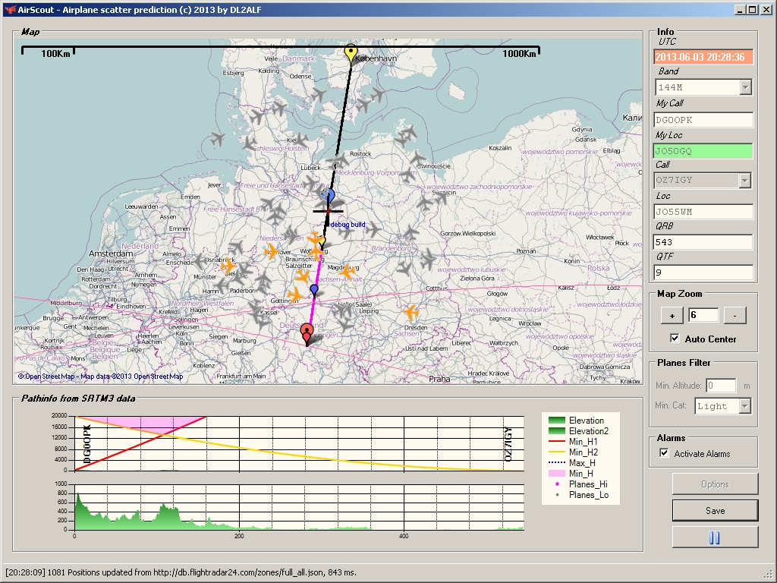This screenshot has width=777, height=583.
Task: Toggle the Auto Center checkbox
Action: coord(675,338)
